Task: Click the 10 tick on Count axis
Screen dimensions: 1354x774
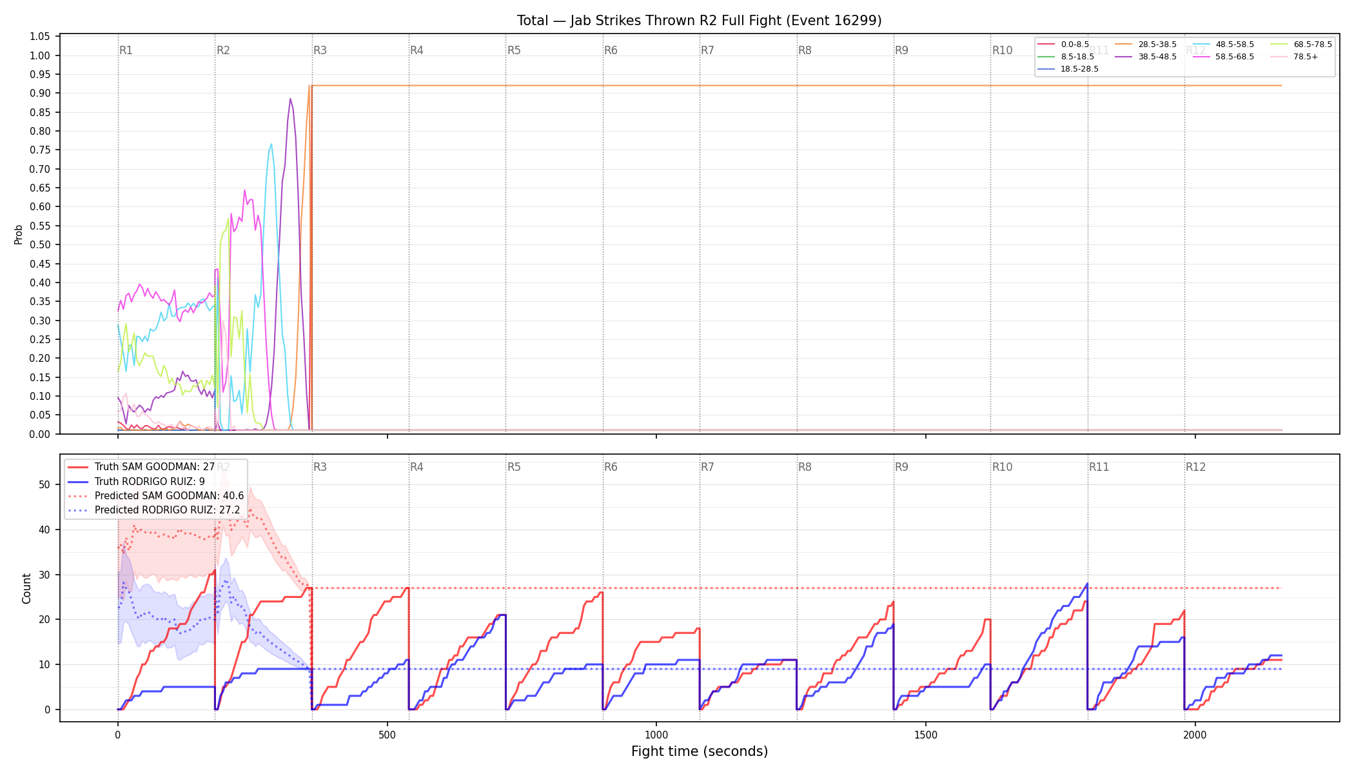Action: click(x=44, y=665)
